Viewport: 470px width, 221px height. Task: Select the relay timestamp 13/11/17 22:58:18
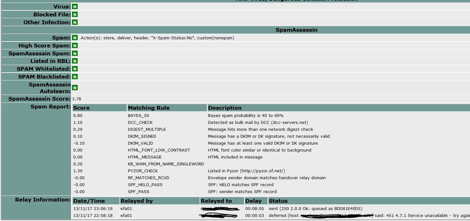tap(93, 216)
